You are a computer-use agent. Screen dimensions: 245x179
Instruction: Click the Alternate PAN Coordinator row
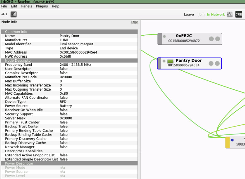tap(69, 98)
